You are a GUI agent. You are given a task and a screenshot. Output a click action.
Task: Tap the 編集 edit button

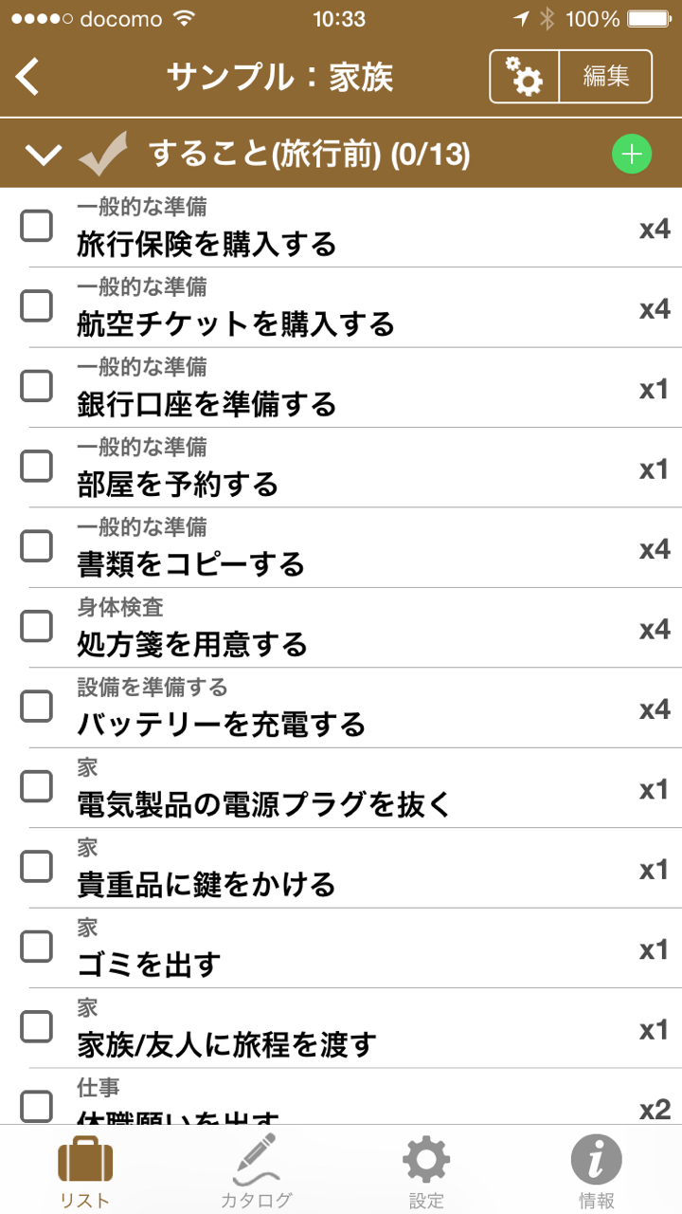point(606,77)
